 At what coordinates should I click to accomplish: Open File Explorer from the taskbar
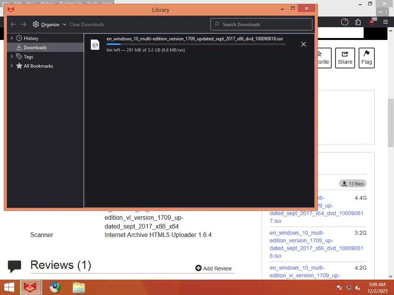(79, 287)
